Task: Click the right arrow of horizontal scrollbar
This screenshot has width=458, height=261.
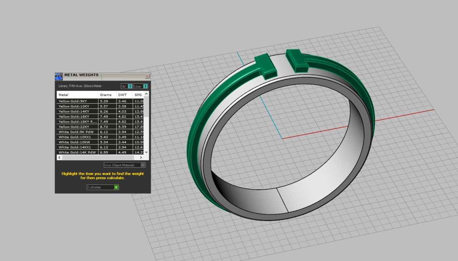Action: coord(141,157)
